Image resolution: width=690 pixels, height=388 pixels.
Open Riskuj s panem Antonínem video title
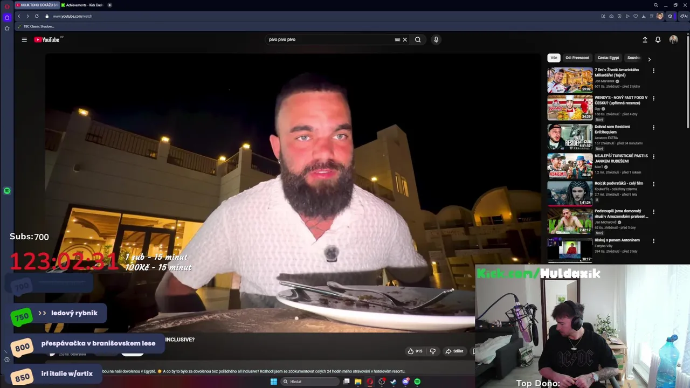(x=617, y=240)
